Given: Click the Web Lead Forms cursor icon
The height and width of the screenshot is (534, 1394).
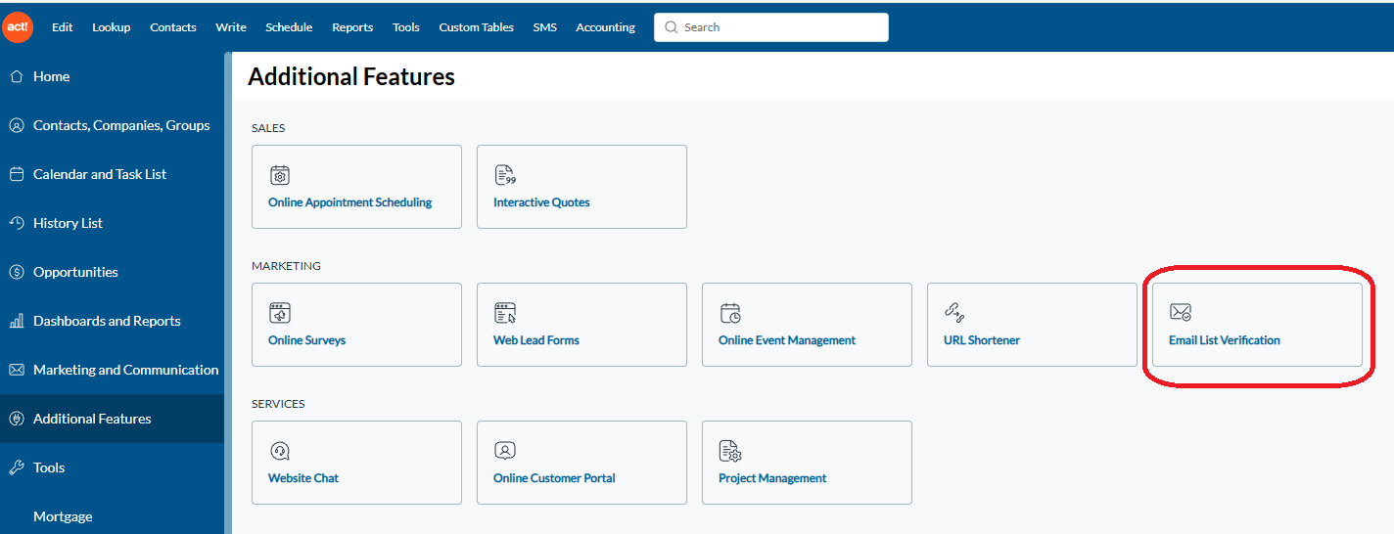Looking at the screenshot, I should pyautogui.click(x=505, y=313).
